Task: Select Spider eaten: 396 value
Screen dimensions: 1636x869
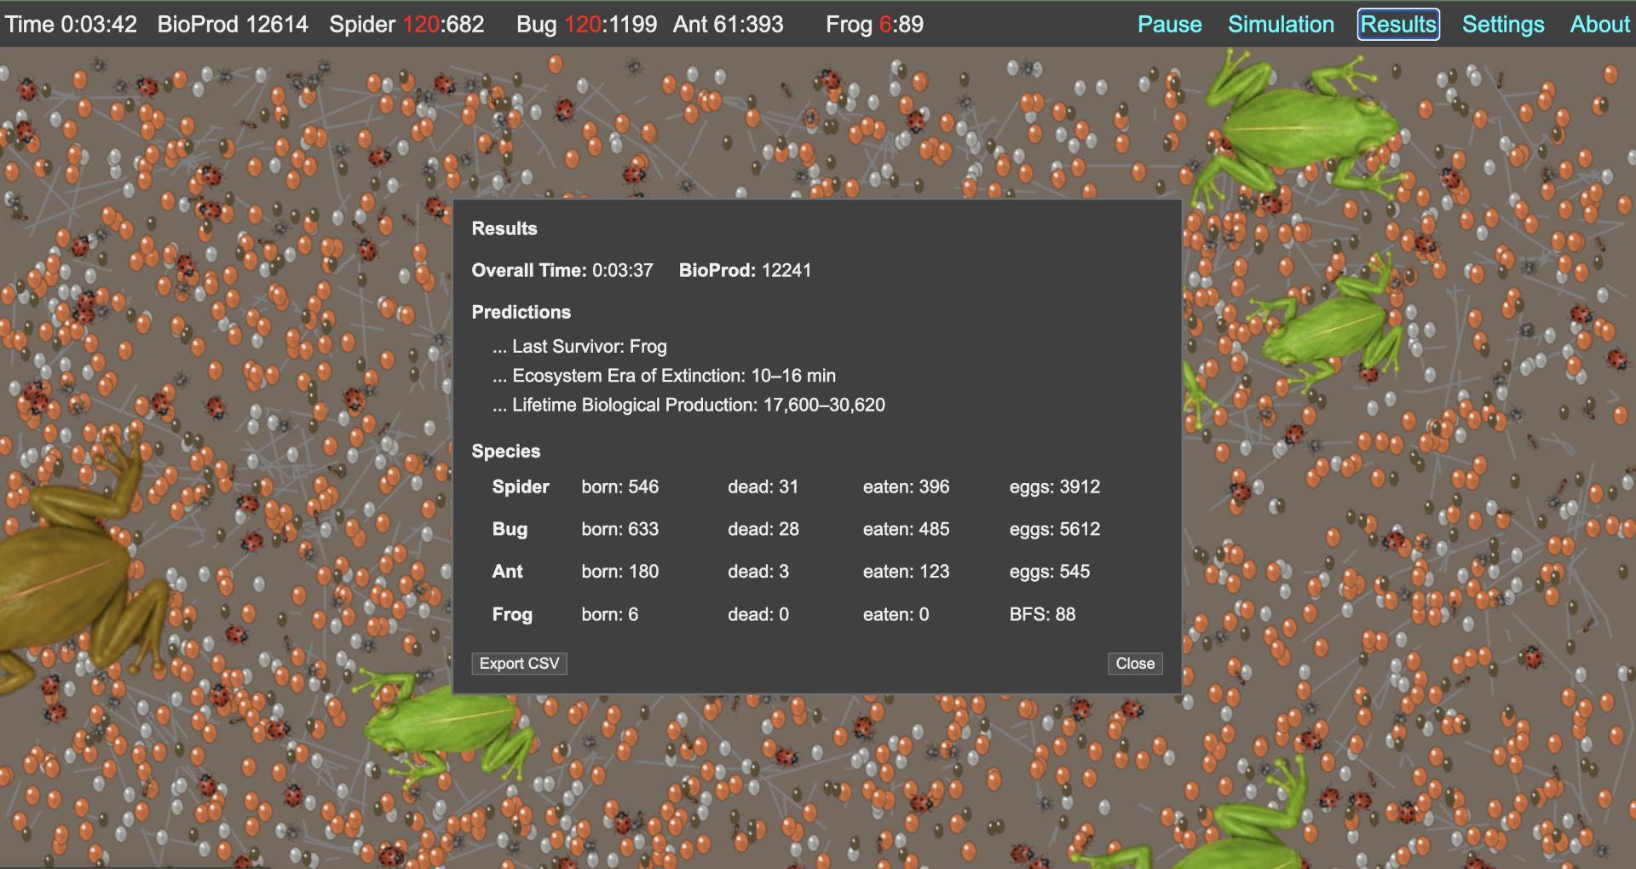Action: coord(906,487)
